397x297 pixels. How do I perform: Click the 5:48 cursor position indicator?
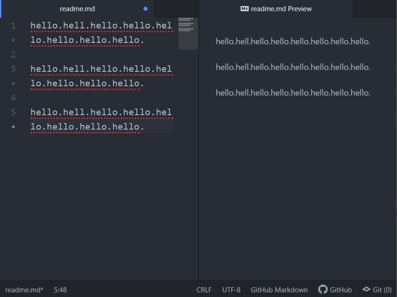pos(60,290)
